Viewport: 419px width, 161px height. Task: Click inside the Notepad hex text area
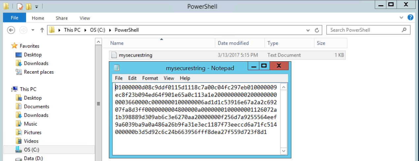click(x=197, y=119)
